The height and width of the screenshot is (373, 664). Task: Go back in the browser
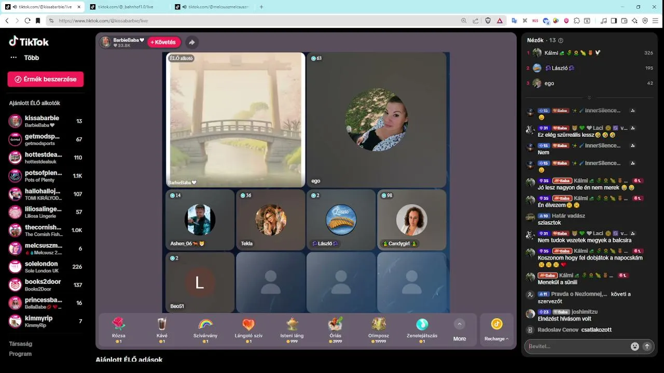tap(7, 21)
